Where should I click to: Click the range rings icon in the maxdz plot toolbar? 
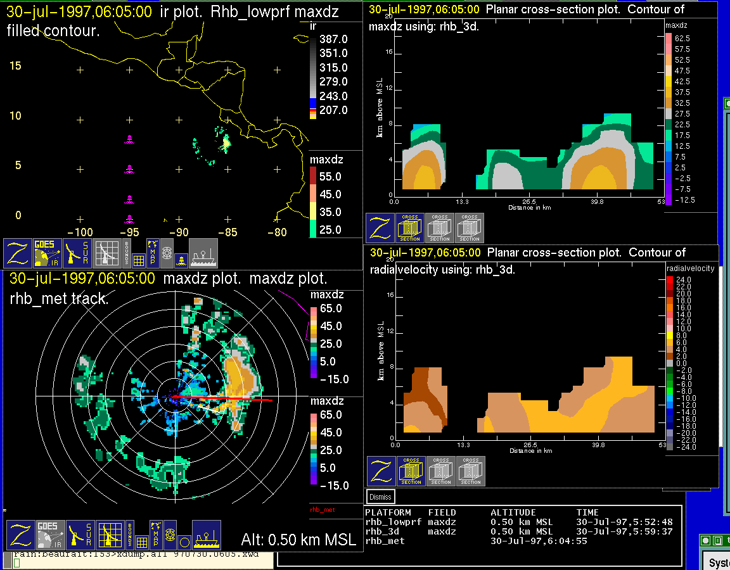[x=170, y=534]
